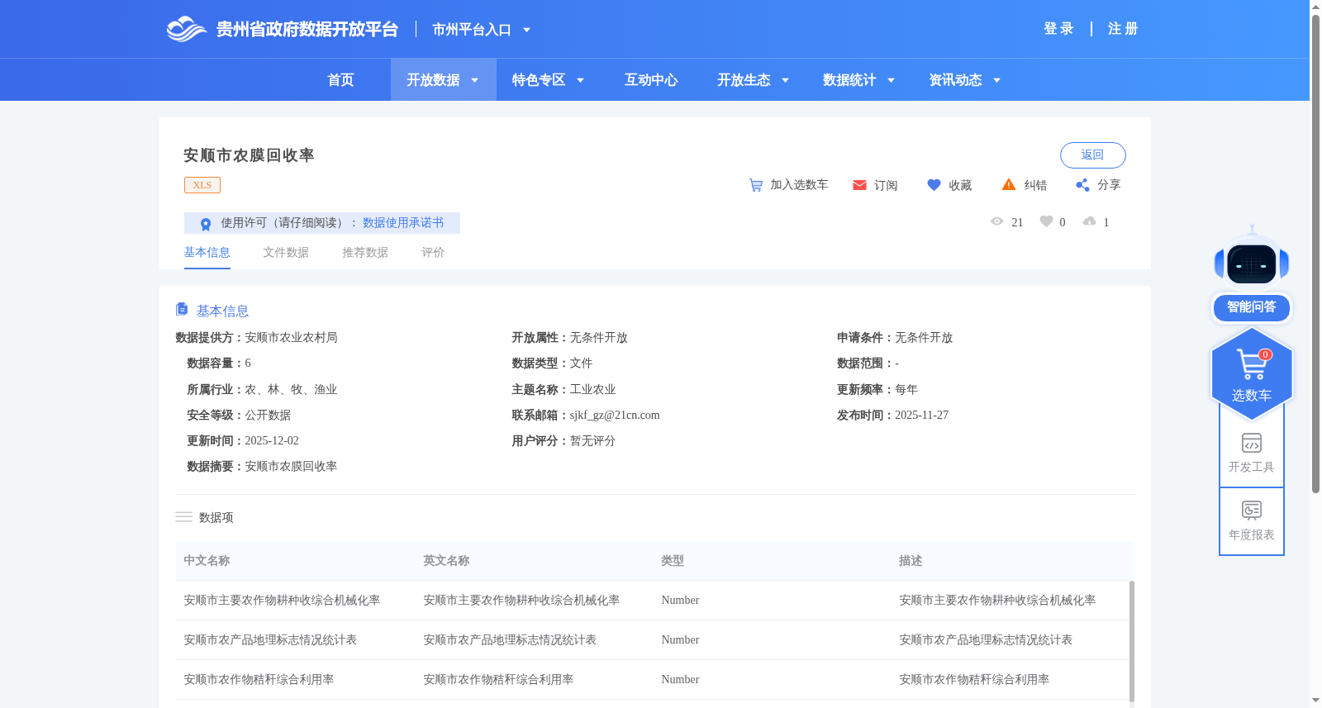This screenshot has height=708, width=1322.
Task: Click the envelope icon for 订阅
Action: click(859, 185)
